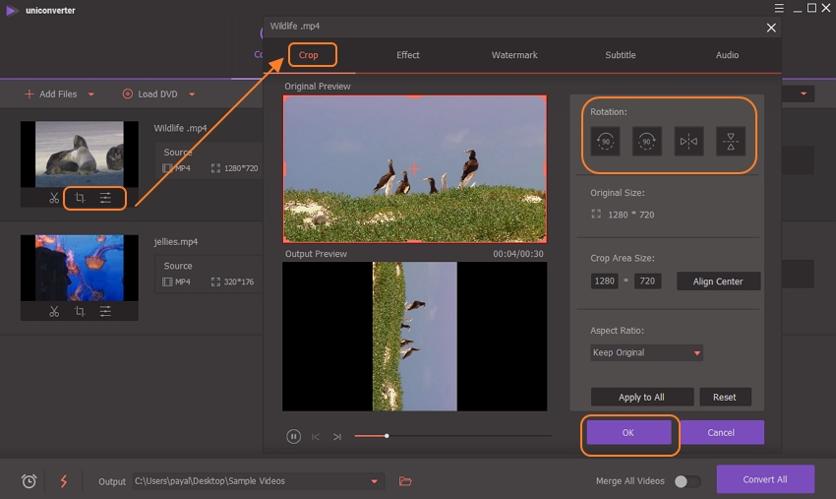Open the Subtitle tab
Image resolution: width=836 pixels, height=499 pixels.
tap(620, 55)
